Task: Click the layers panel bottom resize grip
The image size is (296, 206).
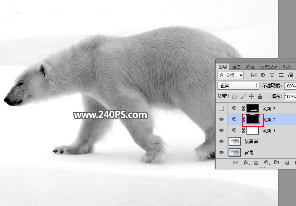Action: coord(262,167)
